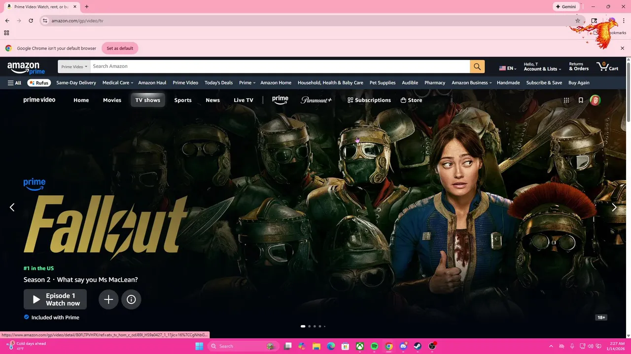Open Steam from the taskbar

[418, 346]
